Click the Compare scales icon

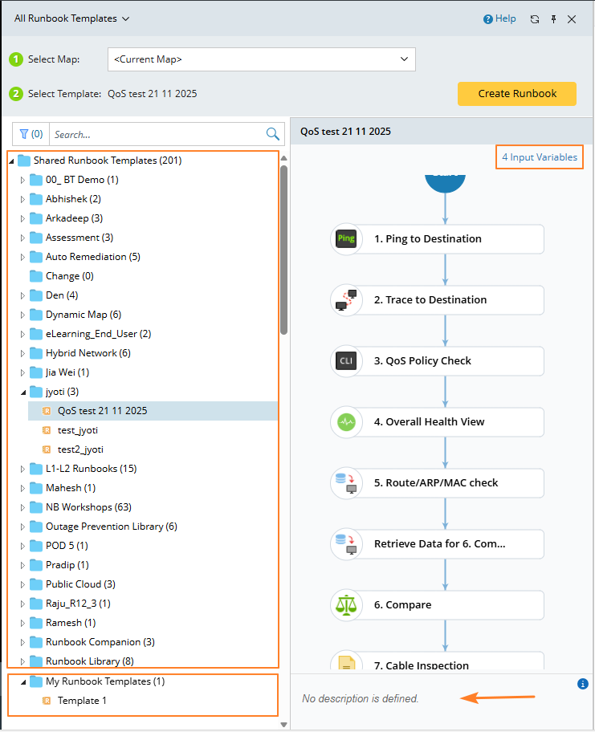click(346, 604)
